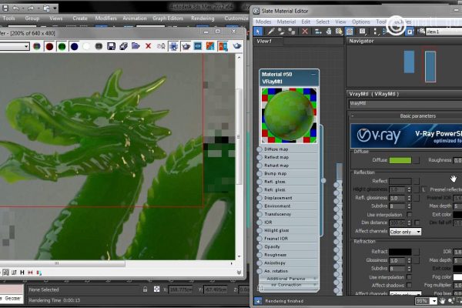This screenshot has height=308, width=462.
Task: Collapse the Material #50 node minus button
Action: tap(313, 74)
